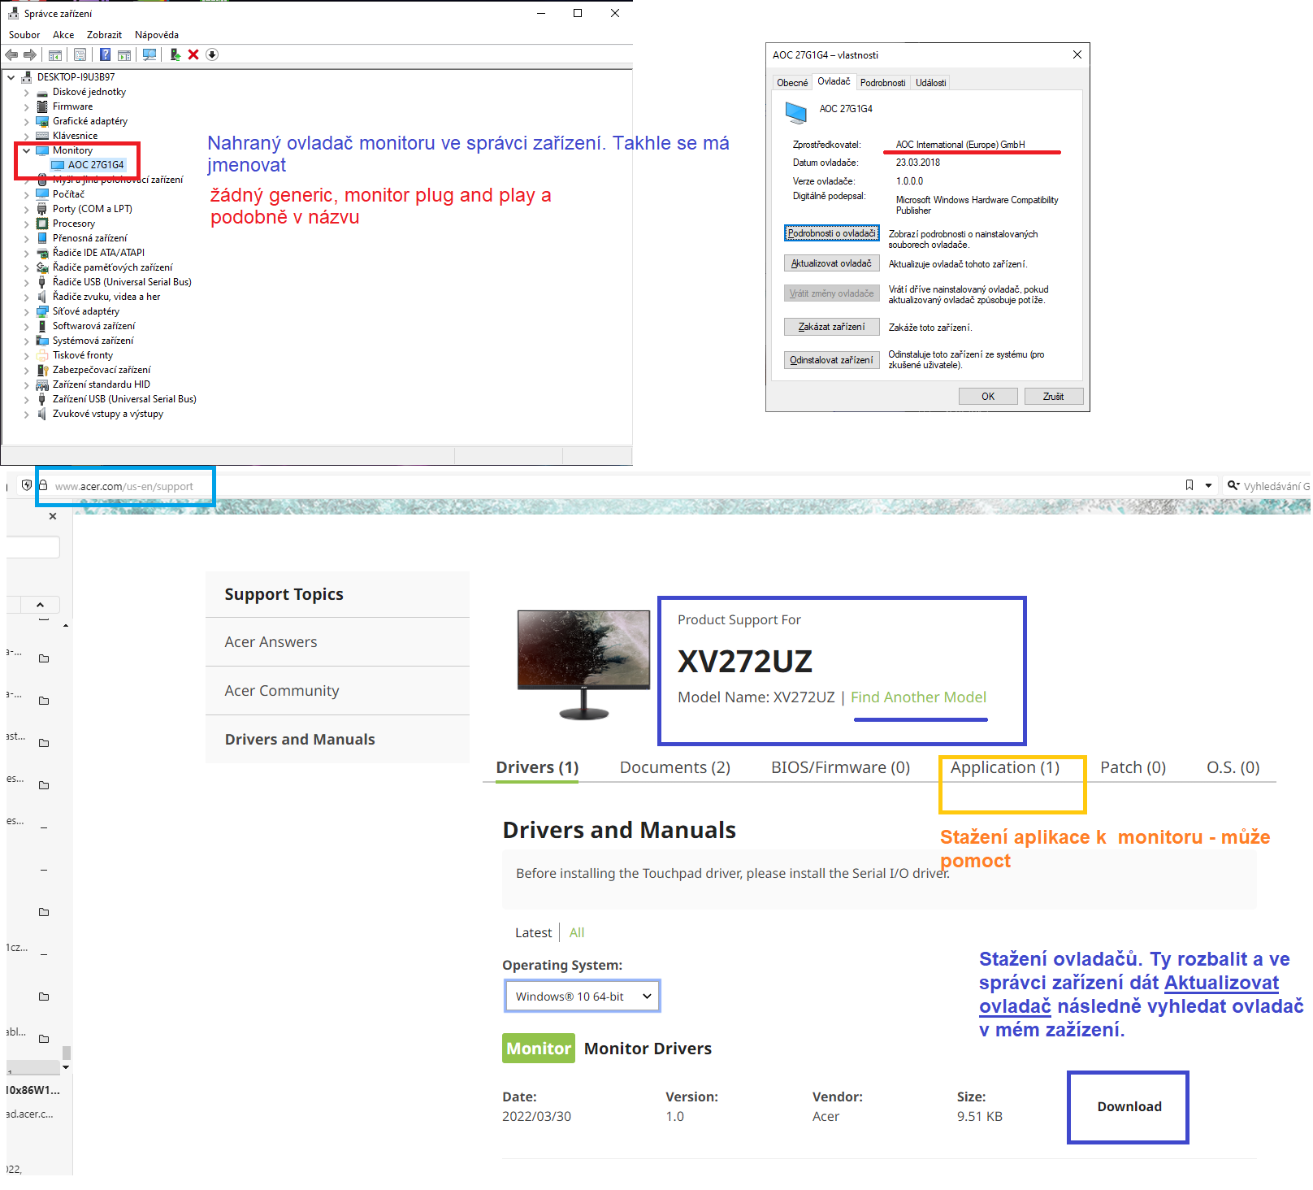Click the Firmware chip icon
The width and height of the screenshot is (1313, 1190).
[x=42, y=106]
